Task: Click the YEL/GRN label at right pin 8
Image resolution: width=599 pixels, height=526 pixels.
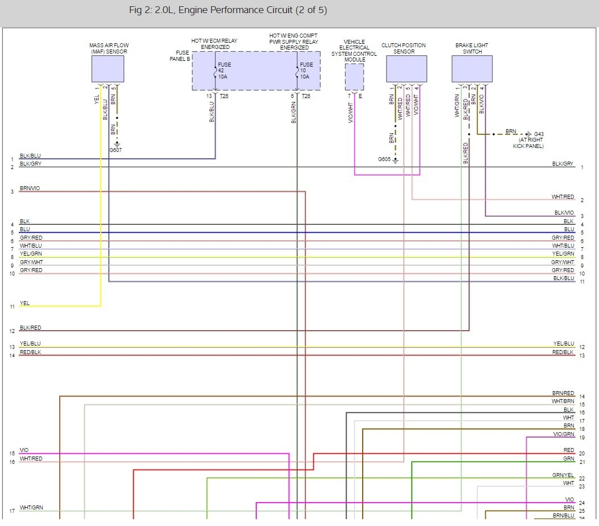Action: (x=563, y=253)
